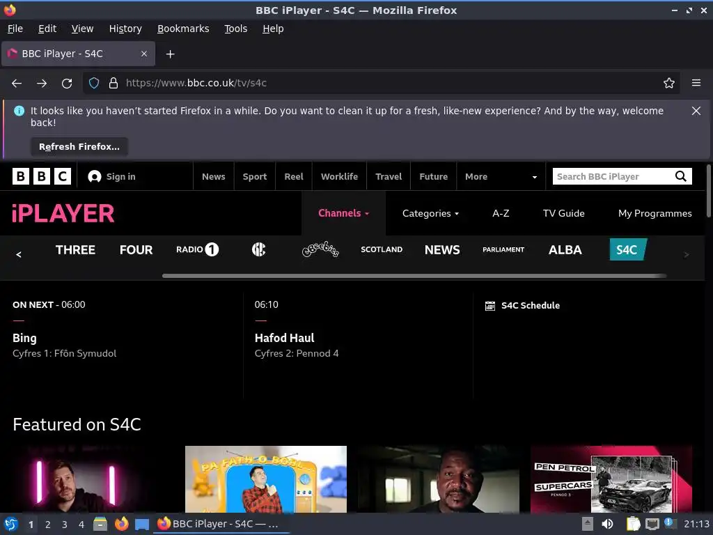713x535 pixels.
Task: Open the A-Z programme listing
Action: tap(501, 213)
